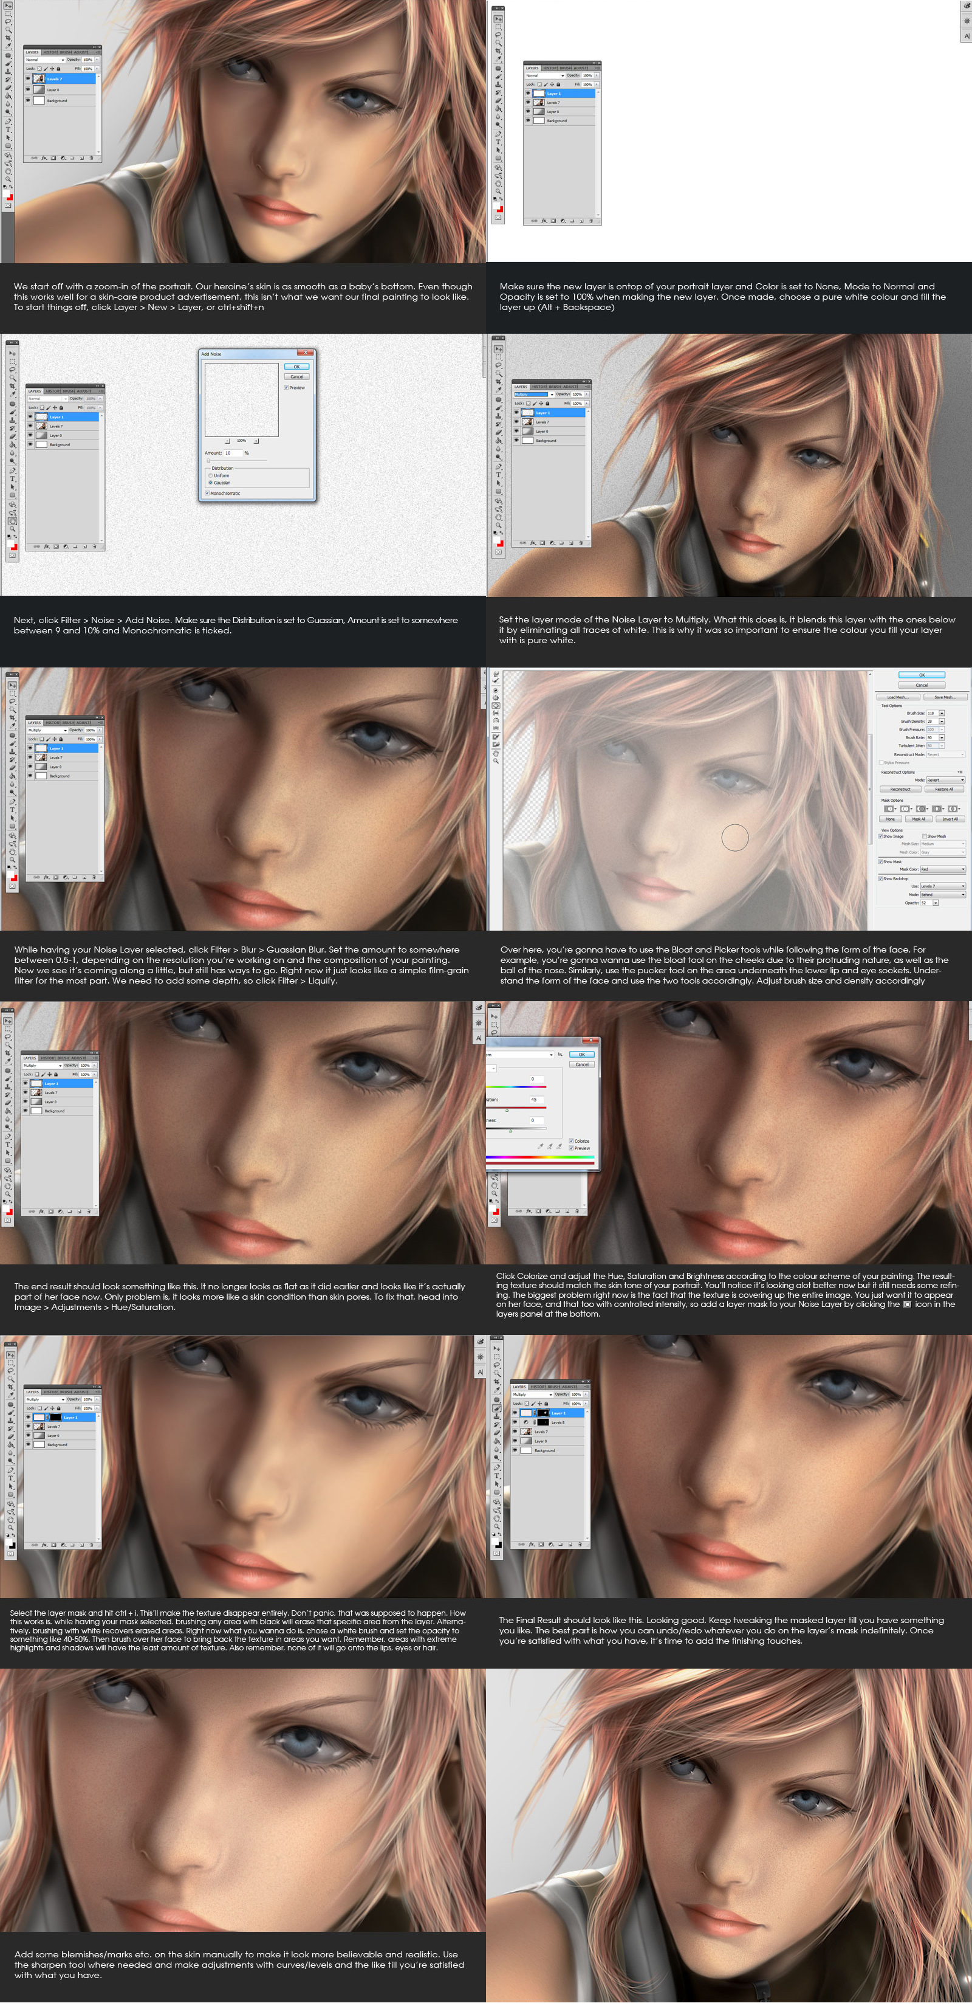
Task: Click OK in the Add Noise dialog
Action: click(x=297, y=367)
